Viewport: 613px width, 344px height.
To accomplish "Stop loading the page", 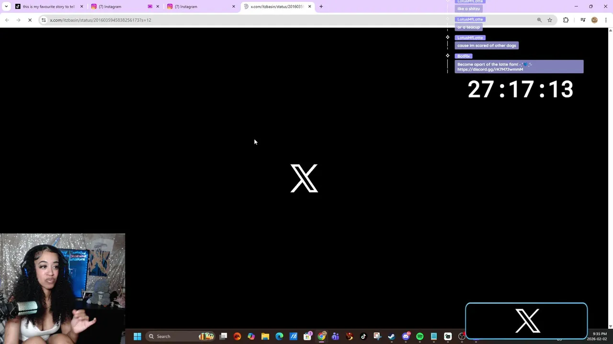I will pos(30,20).
